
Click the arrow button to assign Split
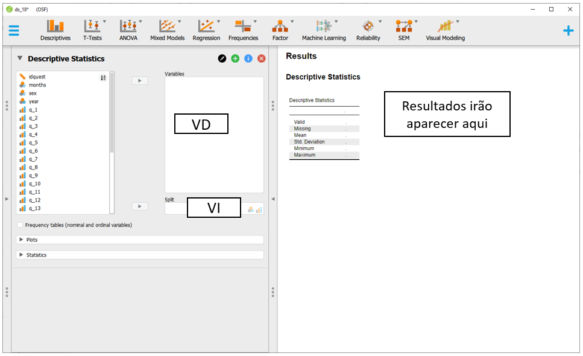click(x=139, y=206)
